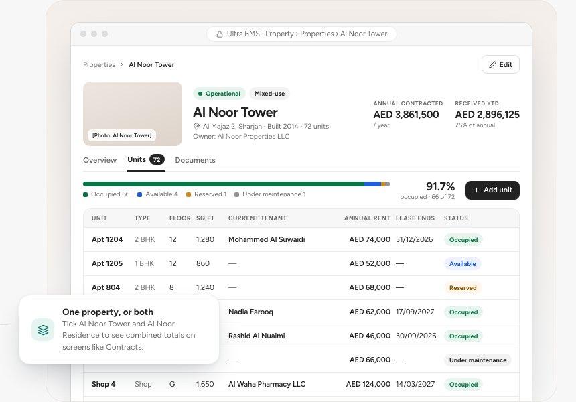Click tenant Al Waha Pharmacy LLC
The image size is (576, 402).
coord(267,384)
